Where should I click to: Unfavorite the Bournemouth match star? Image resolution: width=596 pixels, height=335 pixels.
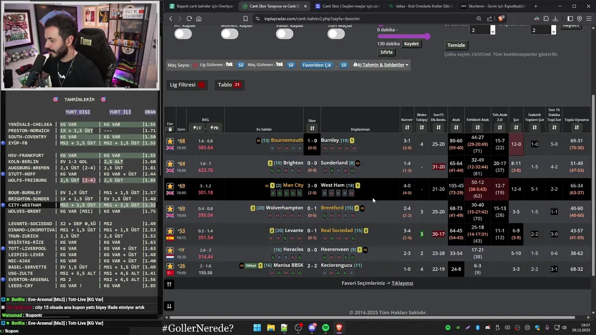[x=170, y=141]
